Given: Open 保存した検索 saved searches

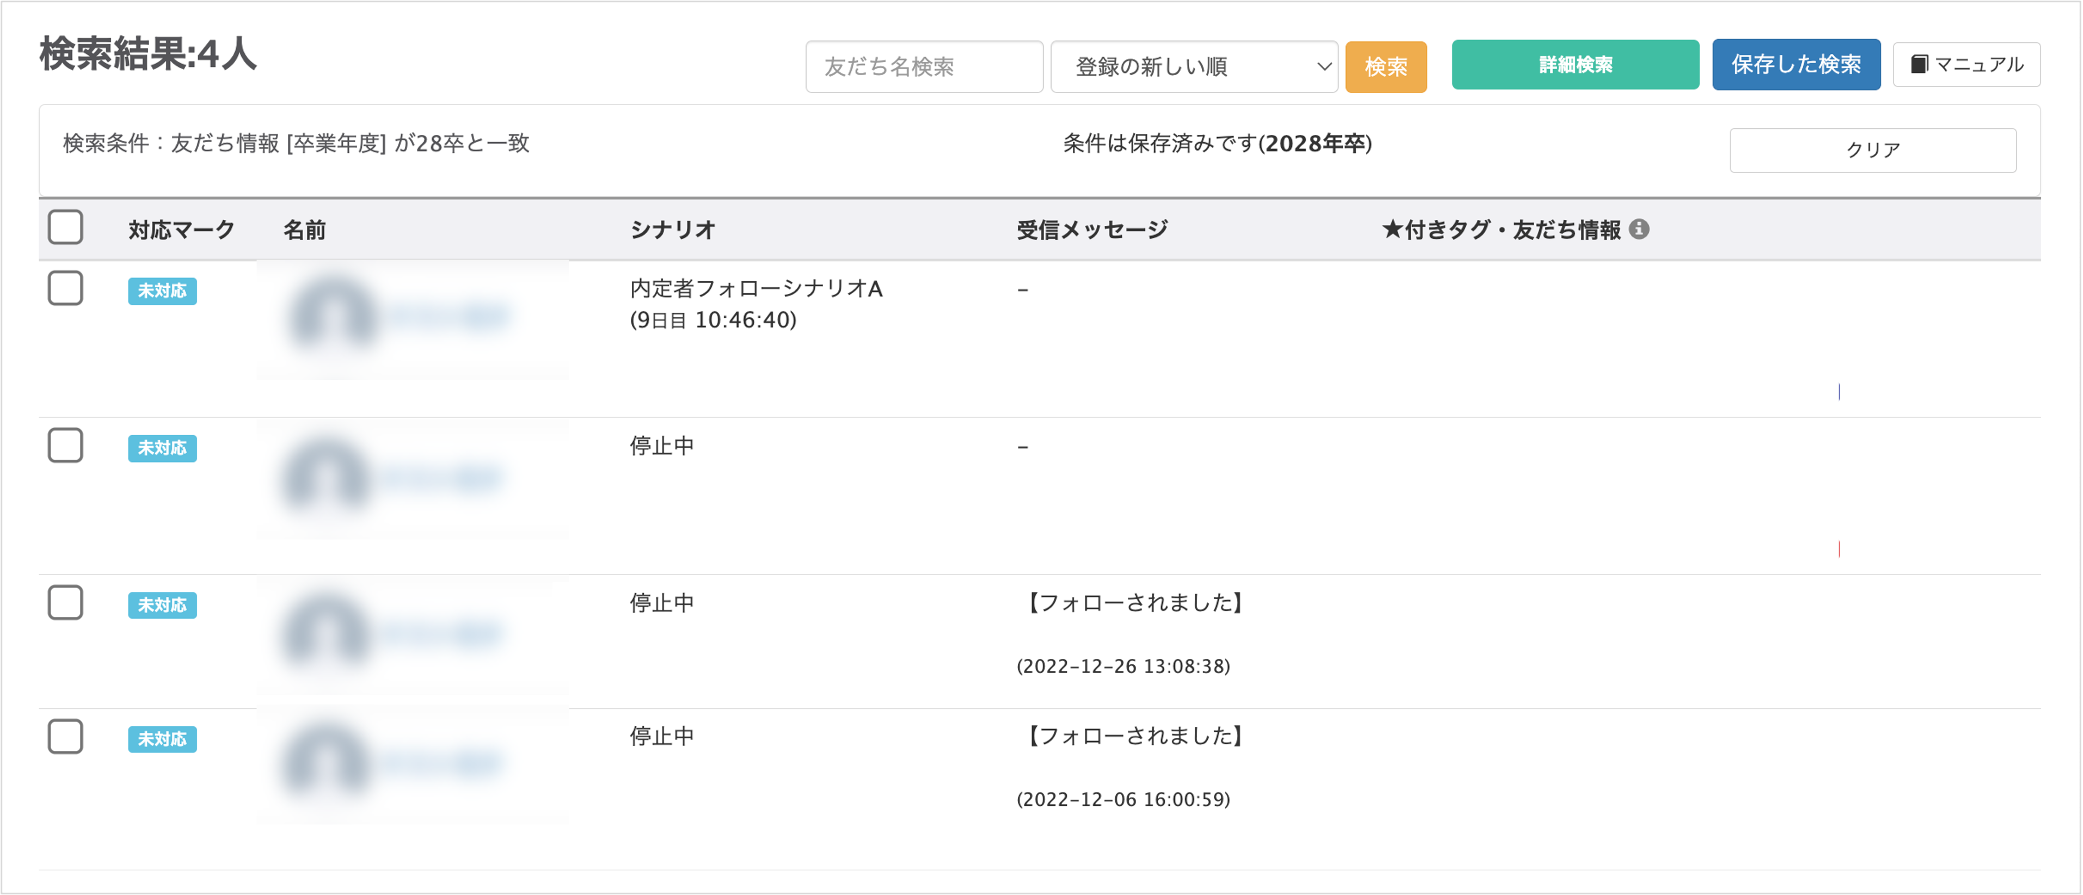Looking at the screenshot, I should pyautogui.click(x=1795, y=65).
